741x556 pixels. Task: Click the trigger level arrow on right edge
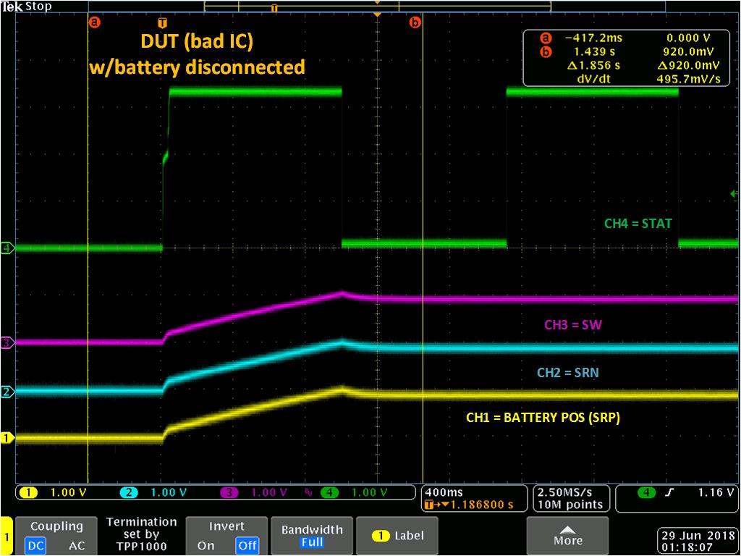734,194
